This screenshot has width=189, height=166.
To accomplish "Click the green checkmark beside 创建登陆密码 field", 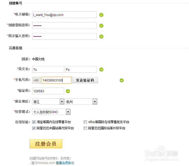I will tap(101, 26).
